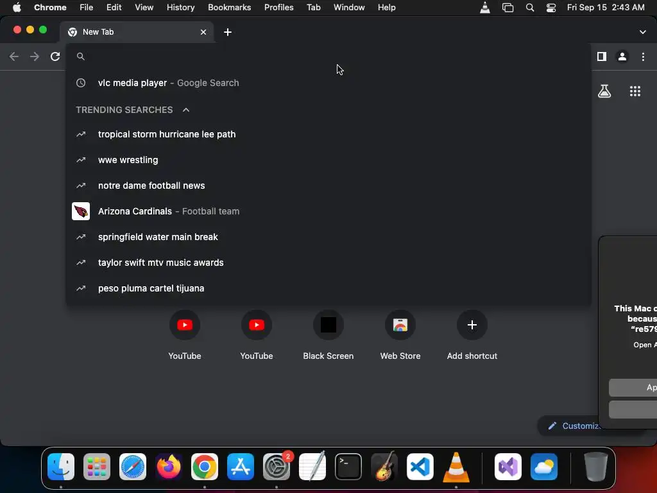Select notre dame football news suggestion
The width and height of the screenshot is (657, 493).
tap(328, 186)
